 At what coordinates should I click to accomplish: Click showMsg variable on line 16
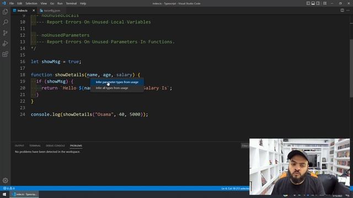click(51, 62)
